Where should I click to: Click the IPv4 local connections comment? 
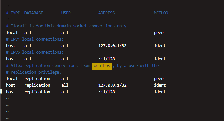pos(35,39)
